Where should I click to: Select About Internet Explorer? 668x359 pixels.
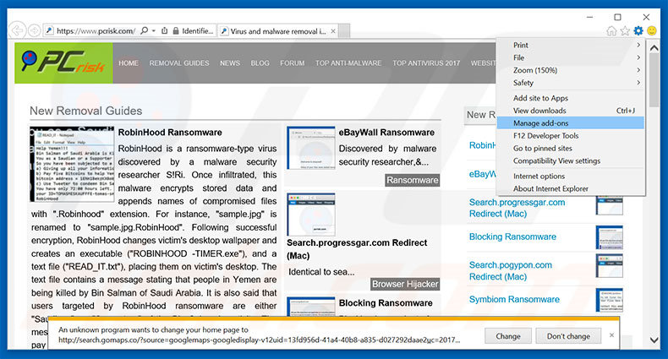click(x=571, y=188)
